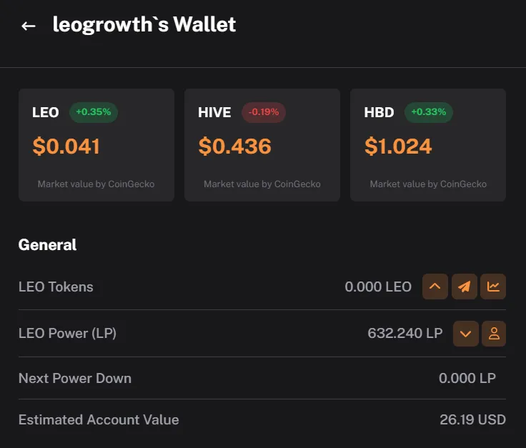Screen dimensions: 526x448
Task: Select the LEO price card
Action: 96,145
